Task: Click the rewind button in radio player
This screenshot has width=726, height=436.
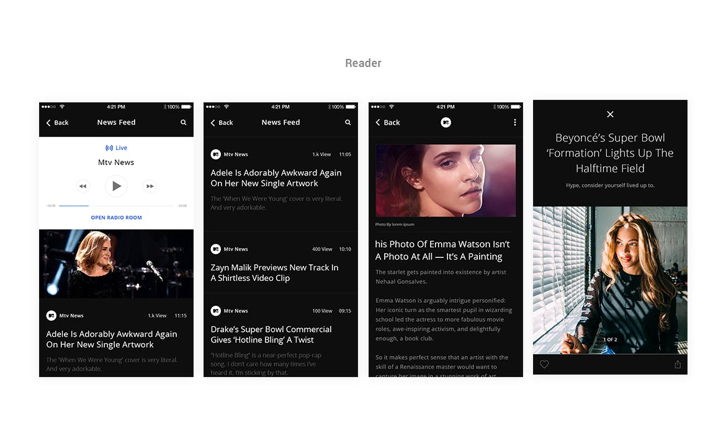Action: [83, 186]
